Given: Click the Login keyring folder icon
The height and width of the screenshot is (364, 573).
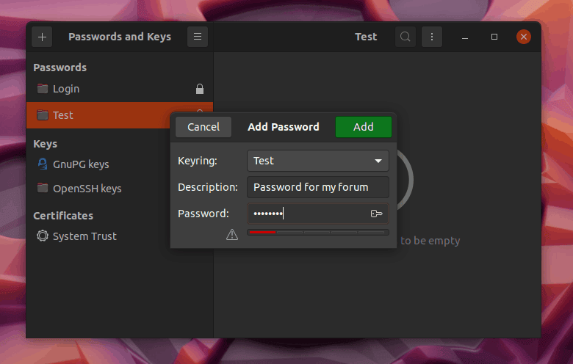Looking at the screenshot, I should 43,89.
